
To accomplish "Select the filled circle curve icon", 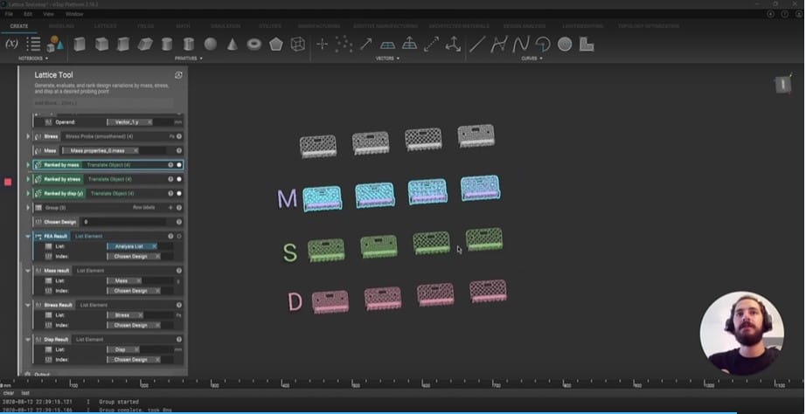I will coord(565,45).
